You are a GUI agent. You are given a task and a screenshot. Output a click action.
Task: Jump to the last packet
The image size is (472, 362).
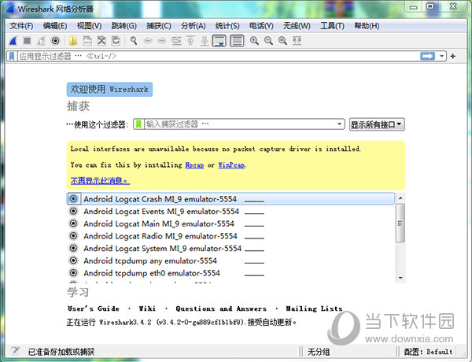[x=205, y=41]
